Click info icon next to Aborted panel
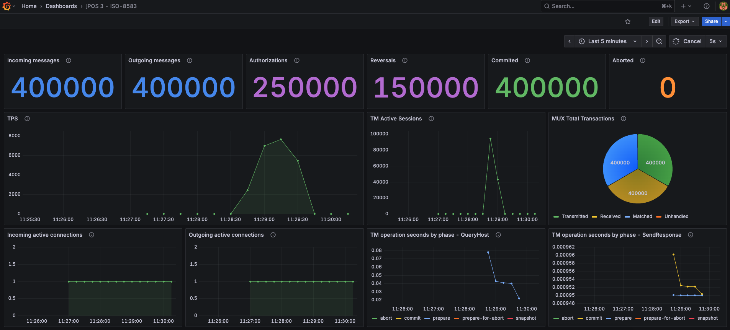730x330 pixels. click(x=643, y=60)
